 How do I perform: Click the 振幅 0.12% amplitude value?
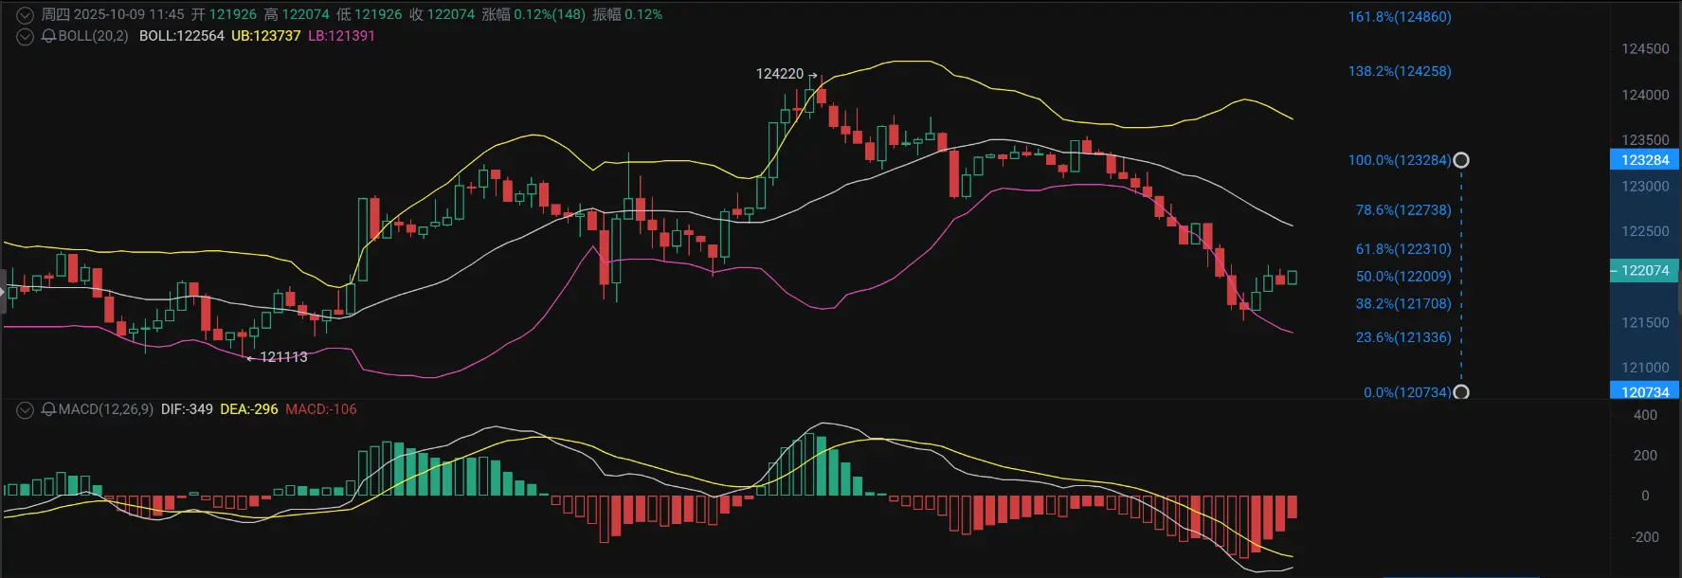[627, 15]
